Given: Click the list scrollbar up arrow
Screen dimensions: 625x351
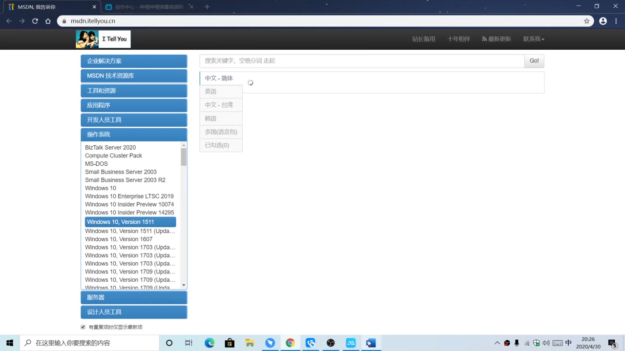Looking at the screenshot, I should tap(184, 145).
